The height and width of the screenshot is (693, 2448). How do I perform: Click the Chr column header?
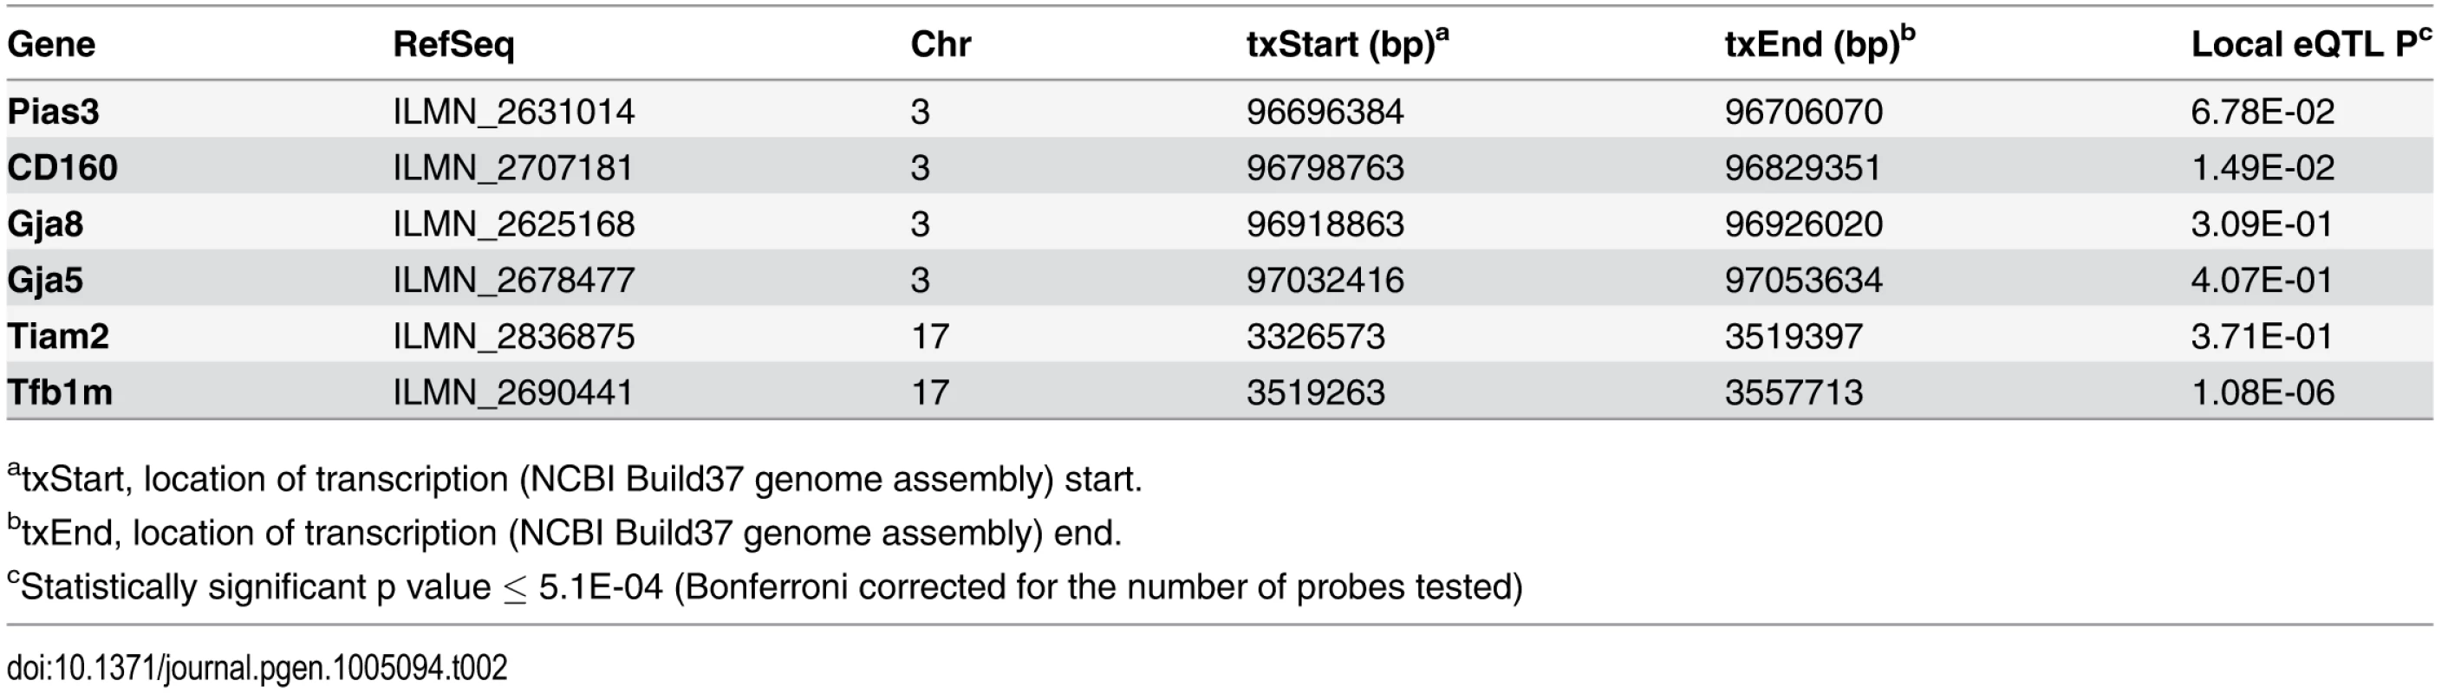(x=940, y=43)
